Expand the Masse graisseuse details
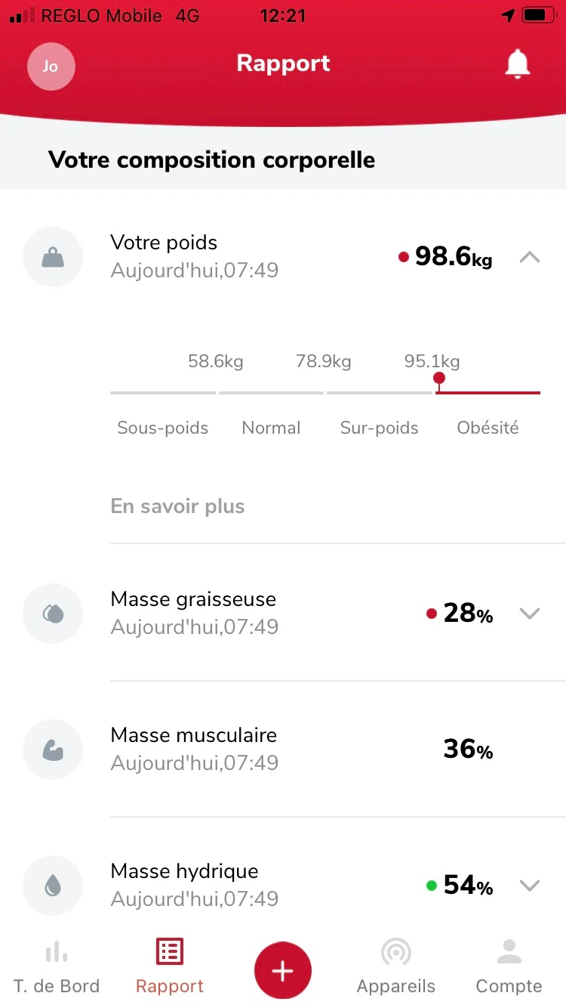The height and width of the screenshot is (1008, 566). pyautogui.click(x=530, y=614)
